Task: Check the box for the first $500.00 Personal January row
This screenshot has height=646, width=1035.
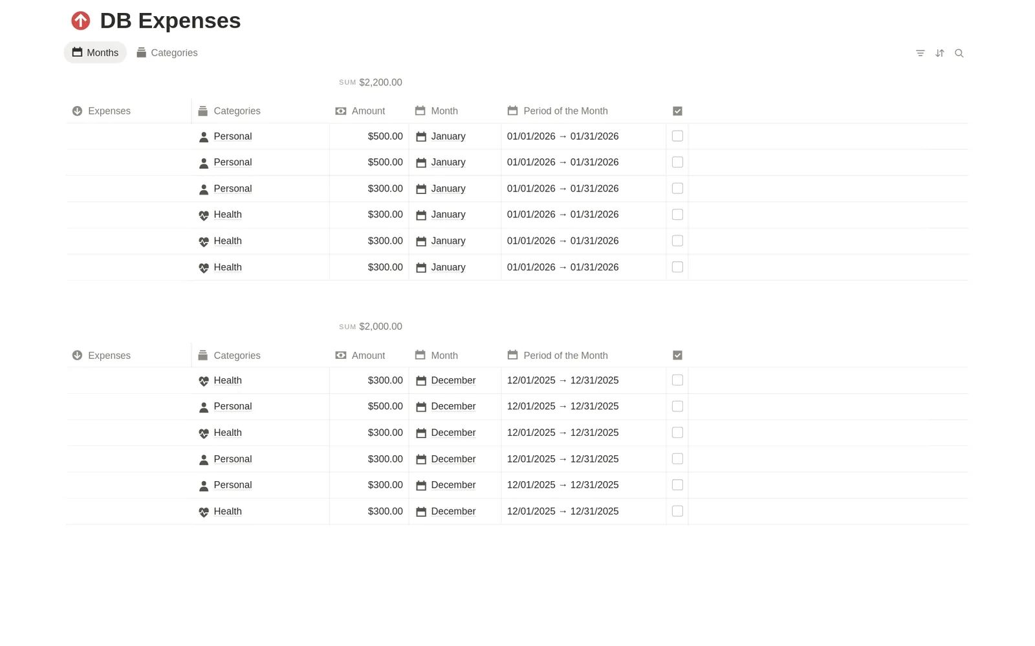Action: 677,136
